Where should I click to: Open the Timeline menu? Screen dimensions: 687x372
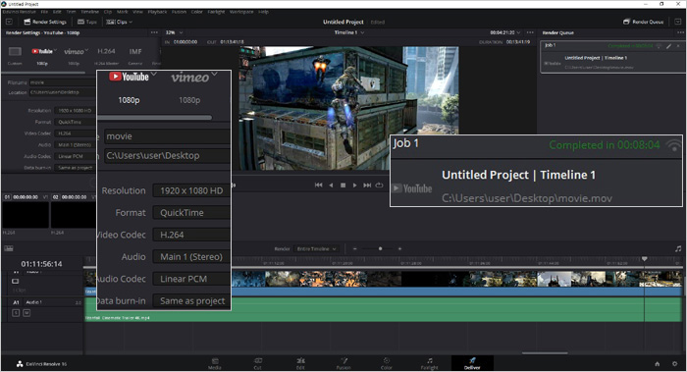click(x=89, y=12)
